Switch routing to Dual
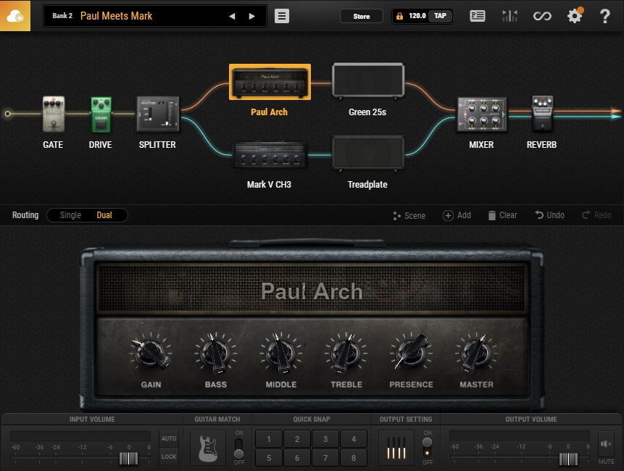Screen dimensions: 624x471 pos(104,215)
